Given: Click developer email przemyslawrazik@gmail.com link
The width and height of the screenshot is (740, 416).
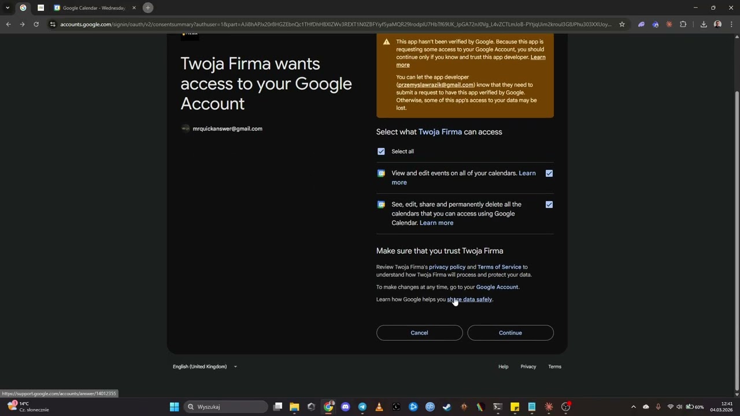Looking at the screenshot, I should 435,85.
